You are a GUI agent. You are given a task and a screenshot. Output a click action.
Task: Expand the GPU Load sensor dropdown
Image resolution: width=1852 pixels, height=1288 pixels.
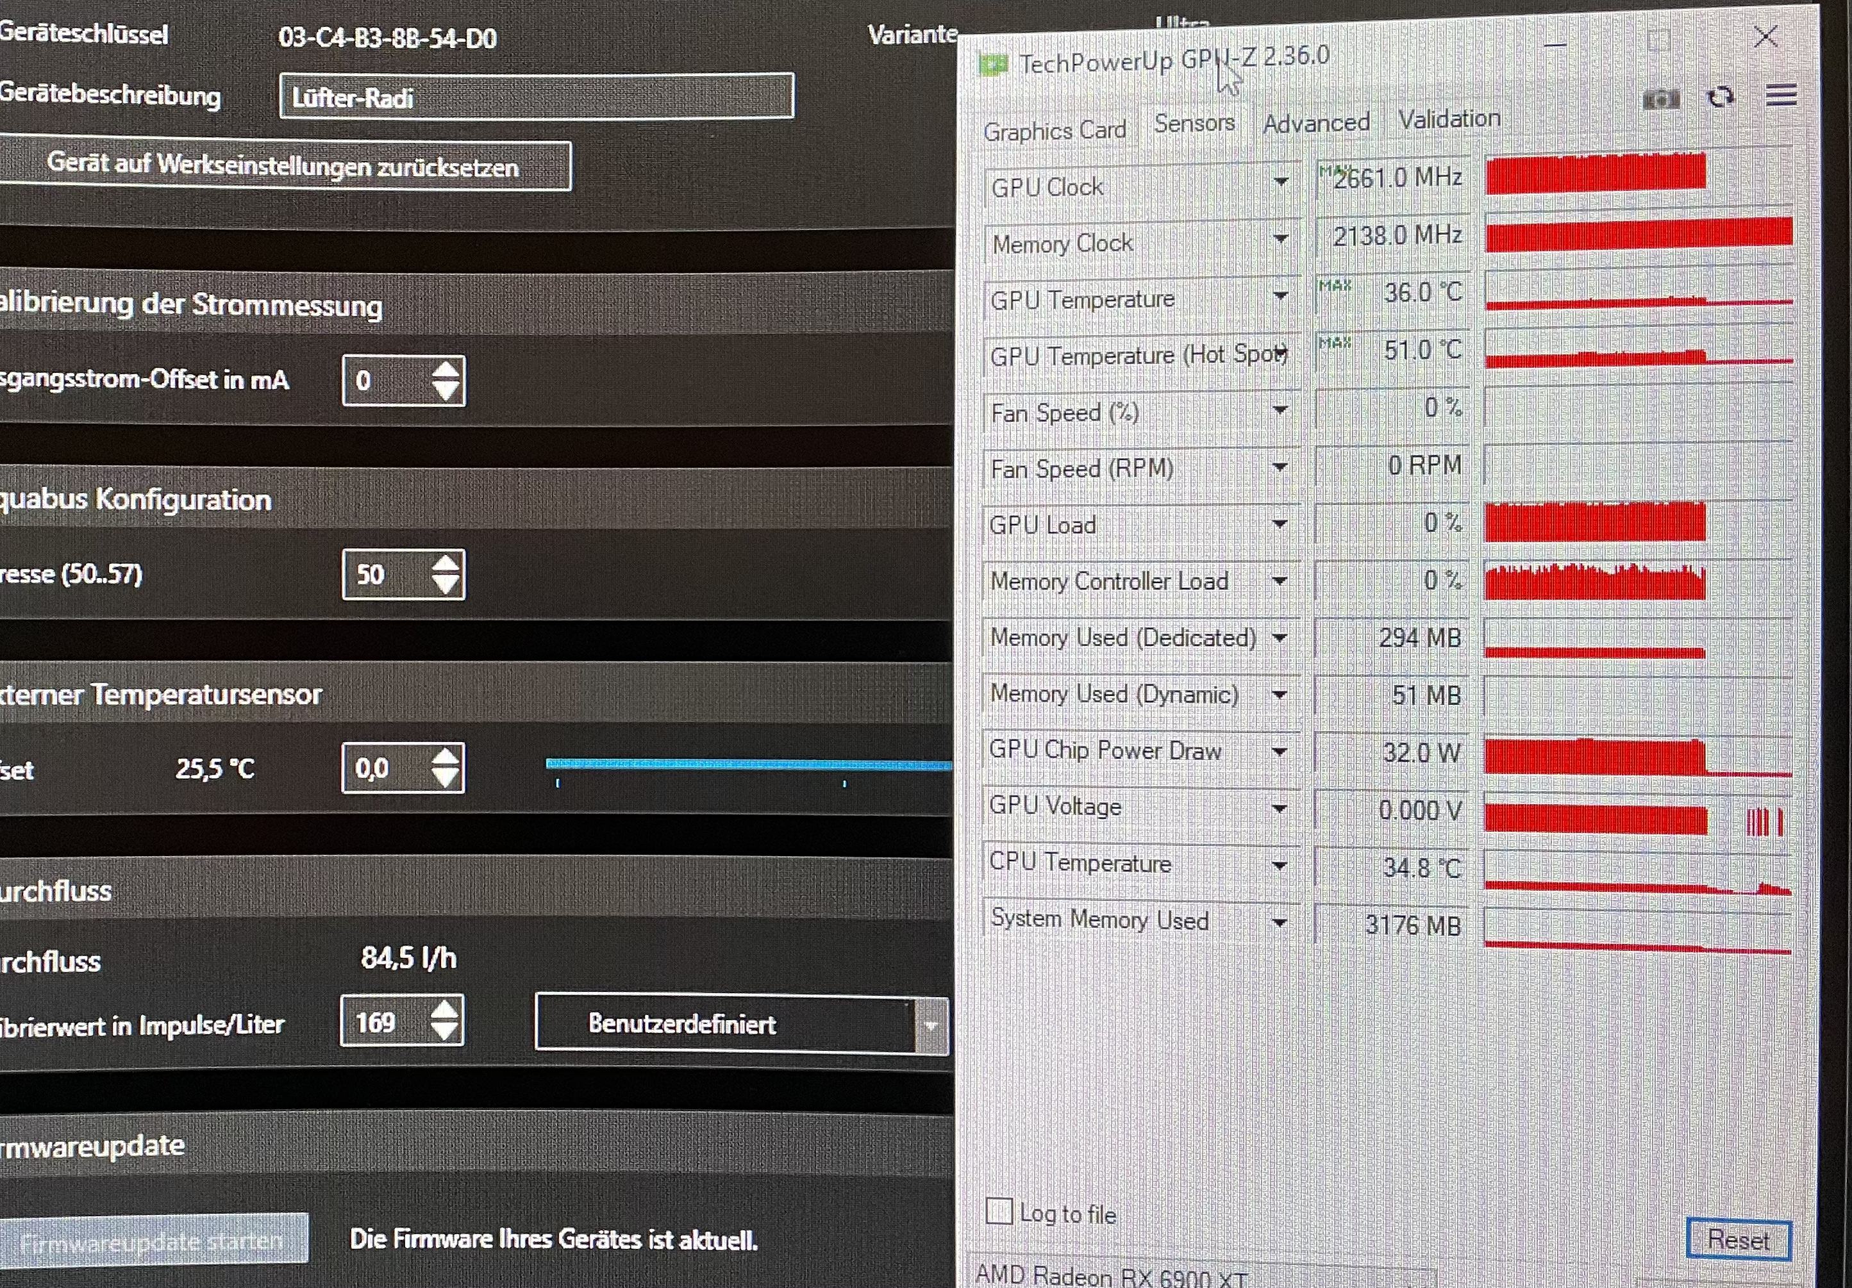tap(1280, 524)
